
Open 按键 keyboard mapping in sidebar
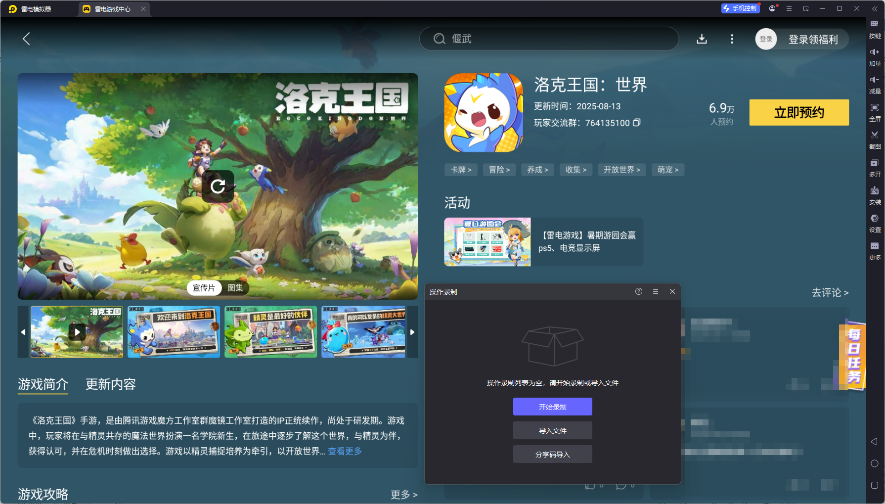click(x=875, y=29)
